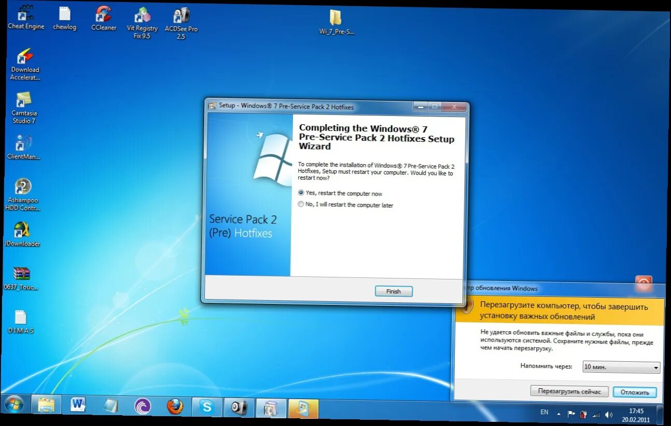The width and height of the screenshot is (671, 426).
Task: Expand the hidden tray icons arrow
Action: point(558,414)
